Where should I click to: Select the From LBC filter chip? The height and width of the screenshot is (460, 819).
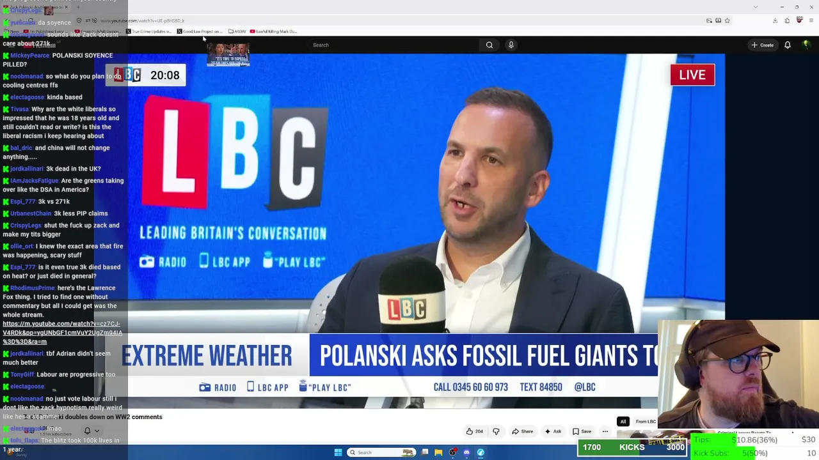point(645,422)
